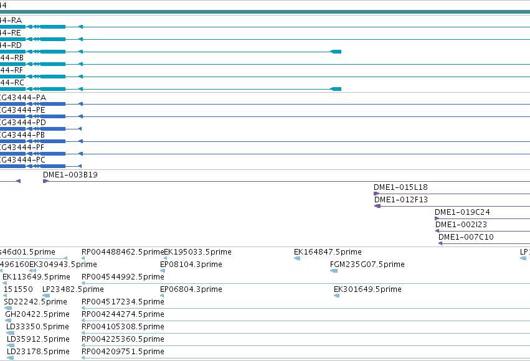
Task: Select the DME1-015L18 BAC feature
Action: point(452,194)
